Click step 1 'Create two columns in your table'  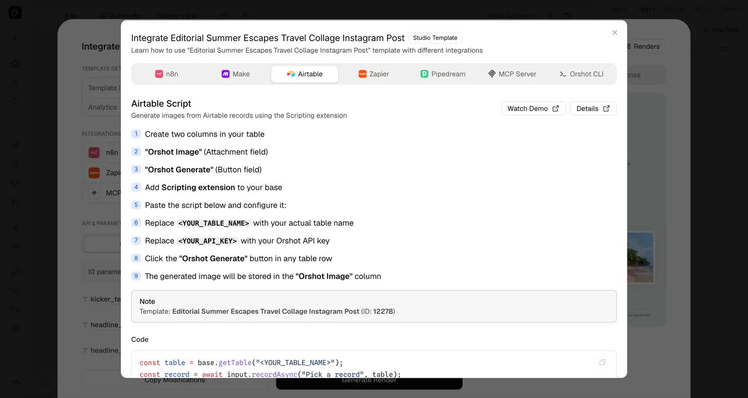click(205, 134)
